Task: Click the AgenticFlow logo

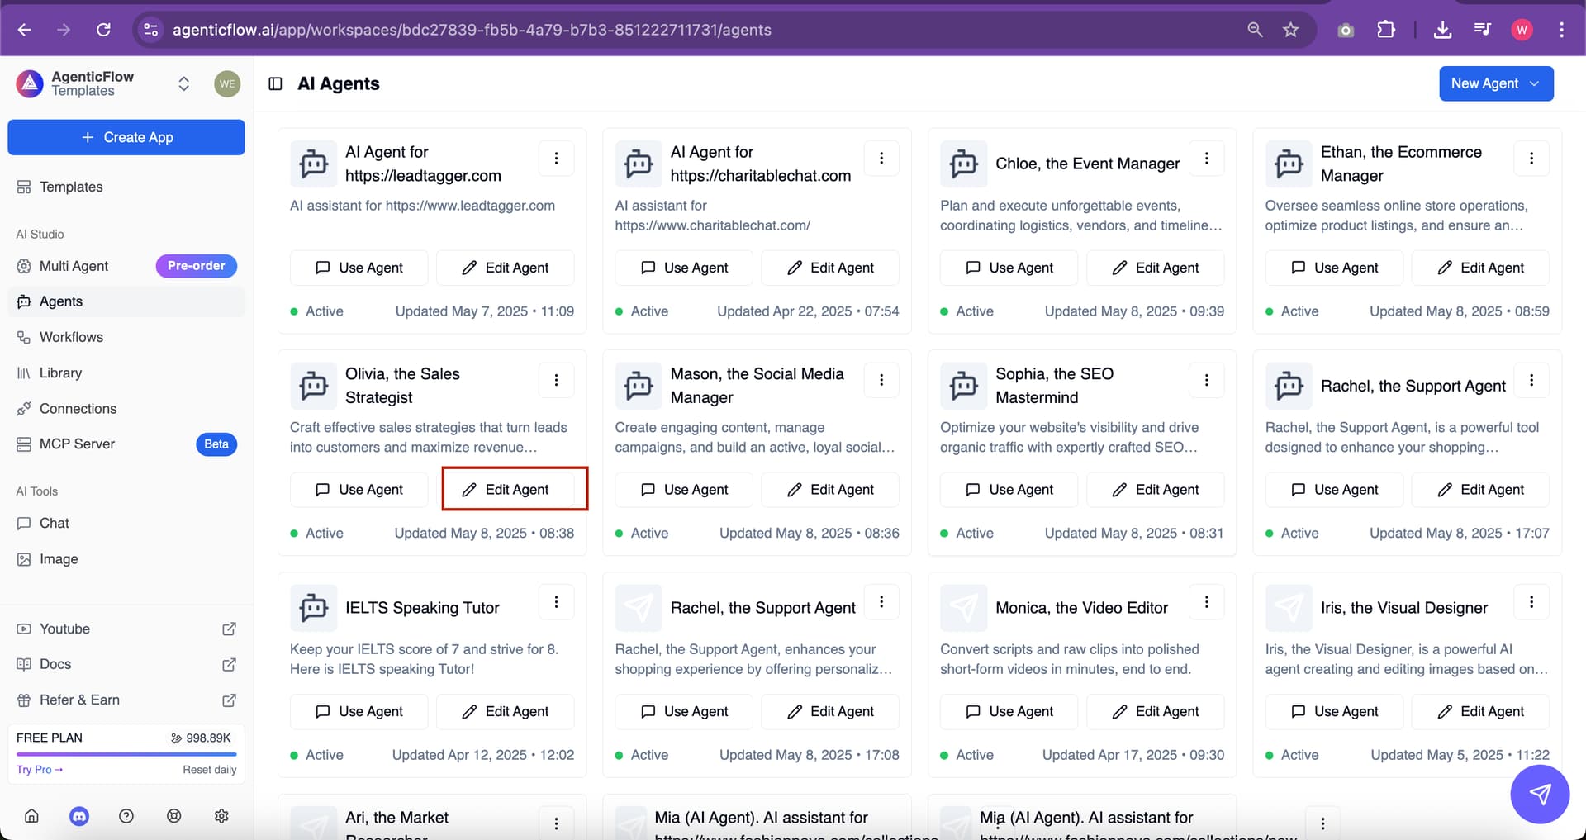Action: pos(30,83)
